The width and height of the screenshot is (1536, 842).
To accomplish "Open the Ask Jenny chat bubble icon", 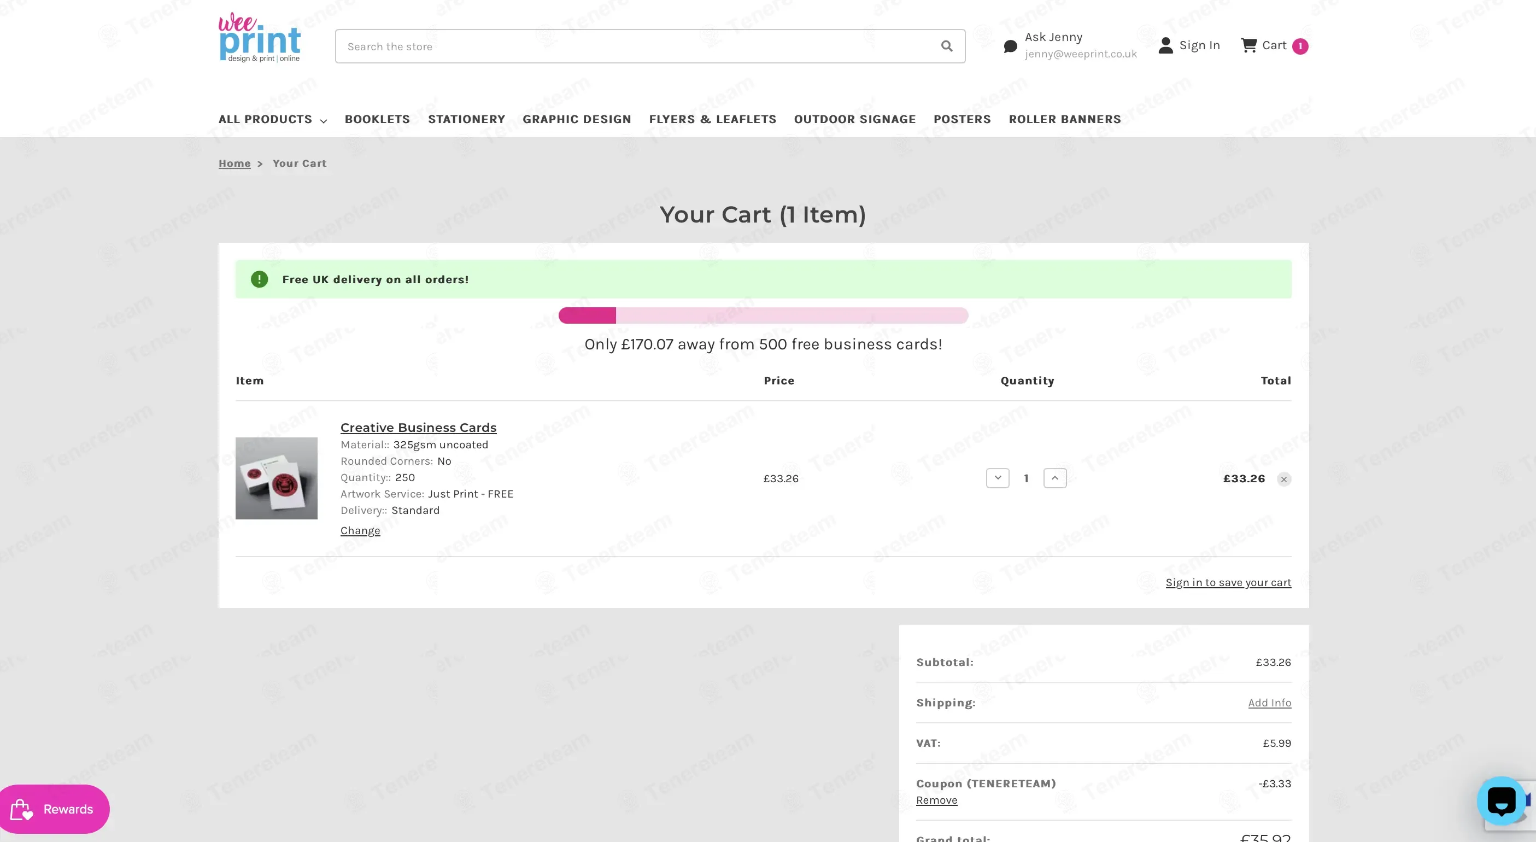I will pos(1010,46).
